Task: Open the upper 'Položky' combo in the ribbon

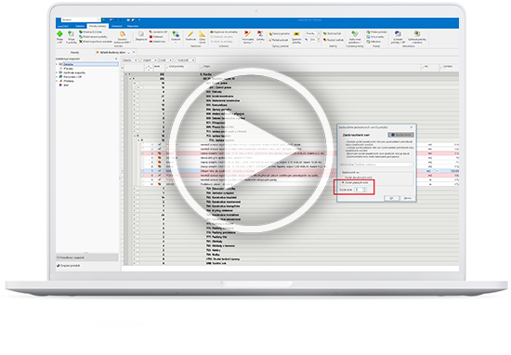Action: click(x=312, y=33)
